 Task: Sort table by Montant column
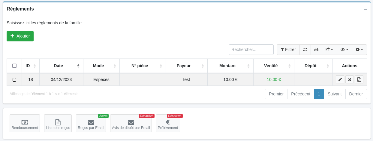click(x=227, y=66)
